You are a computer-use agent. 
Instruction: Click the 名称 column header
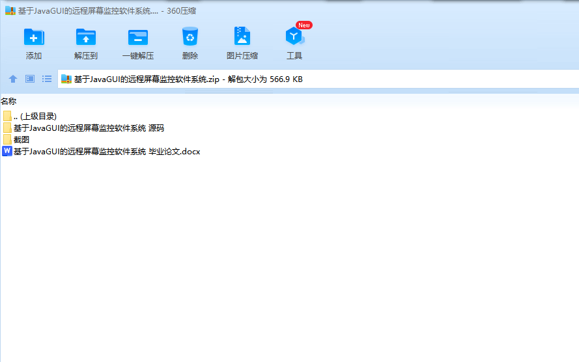pos(8,101)
